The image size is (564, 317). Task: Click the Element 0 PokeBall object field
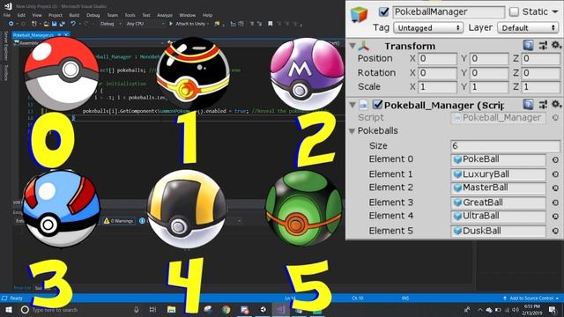tap(498, 159)
